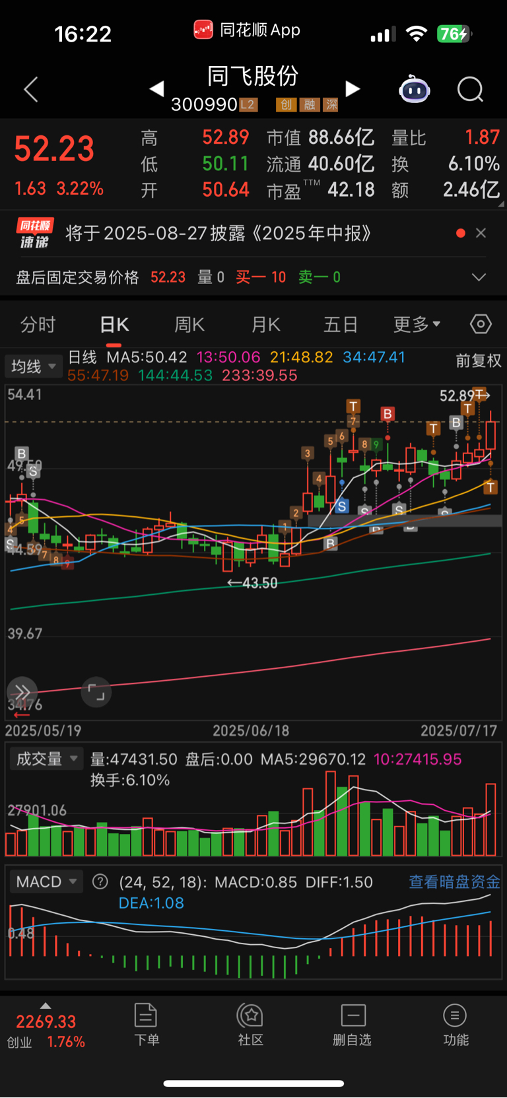The image size is (507, 1098).
Task: Toggle 前复权 adjustment mode
Action: (x=479, y=360)
